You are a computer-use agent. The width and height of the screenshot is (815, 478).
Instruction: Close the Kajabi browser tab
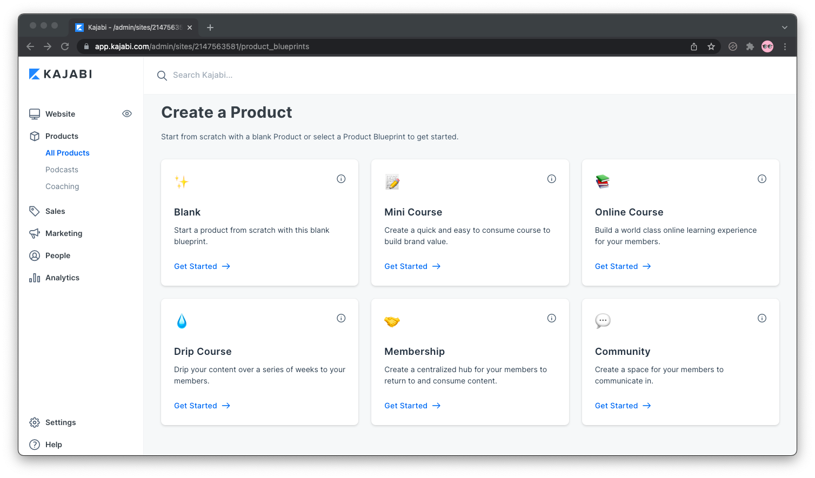(x=190, y=28)
